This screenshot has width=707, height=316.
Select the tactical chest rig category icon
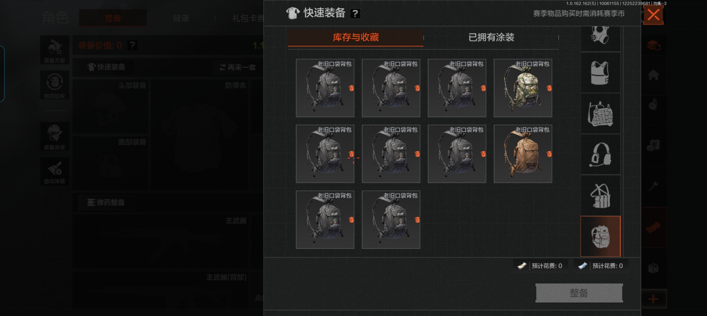600,195
